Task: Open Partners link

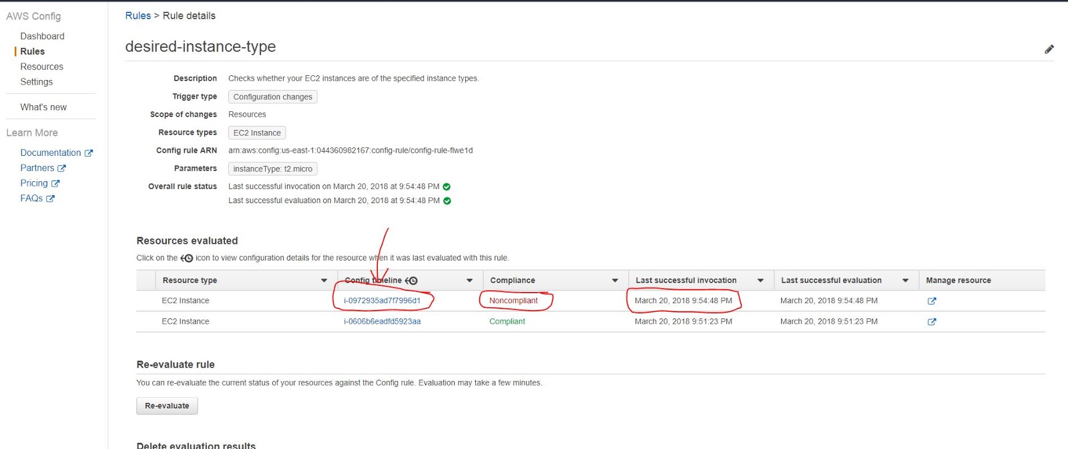Action: [37, 168]
